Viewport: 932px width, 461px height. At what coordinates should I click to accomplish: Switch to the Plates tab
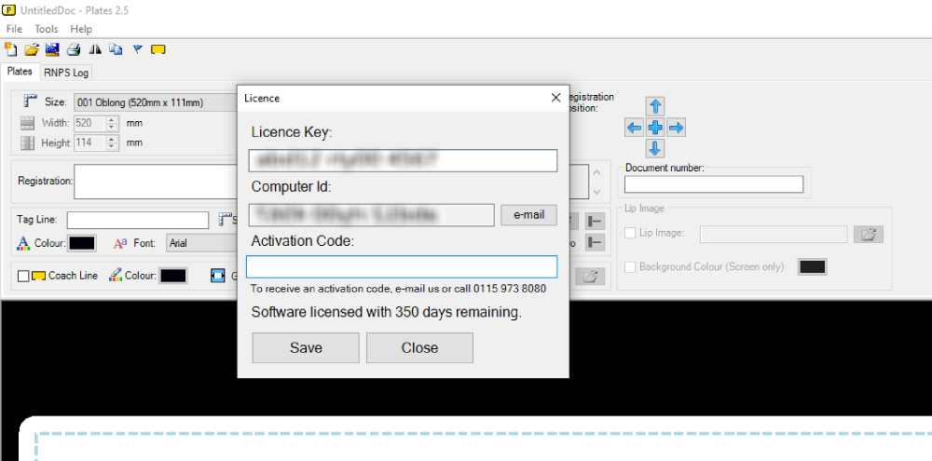pos(20,72)
